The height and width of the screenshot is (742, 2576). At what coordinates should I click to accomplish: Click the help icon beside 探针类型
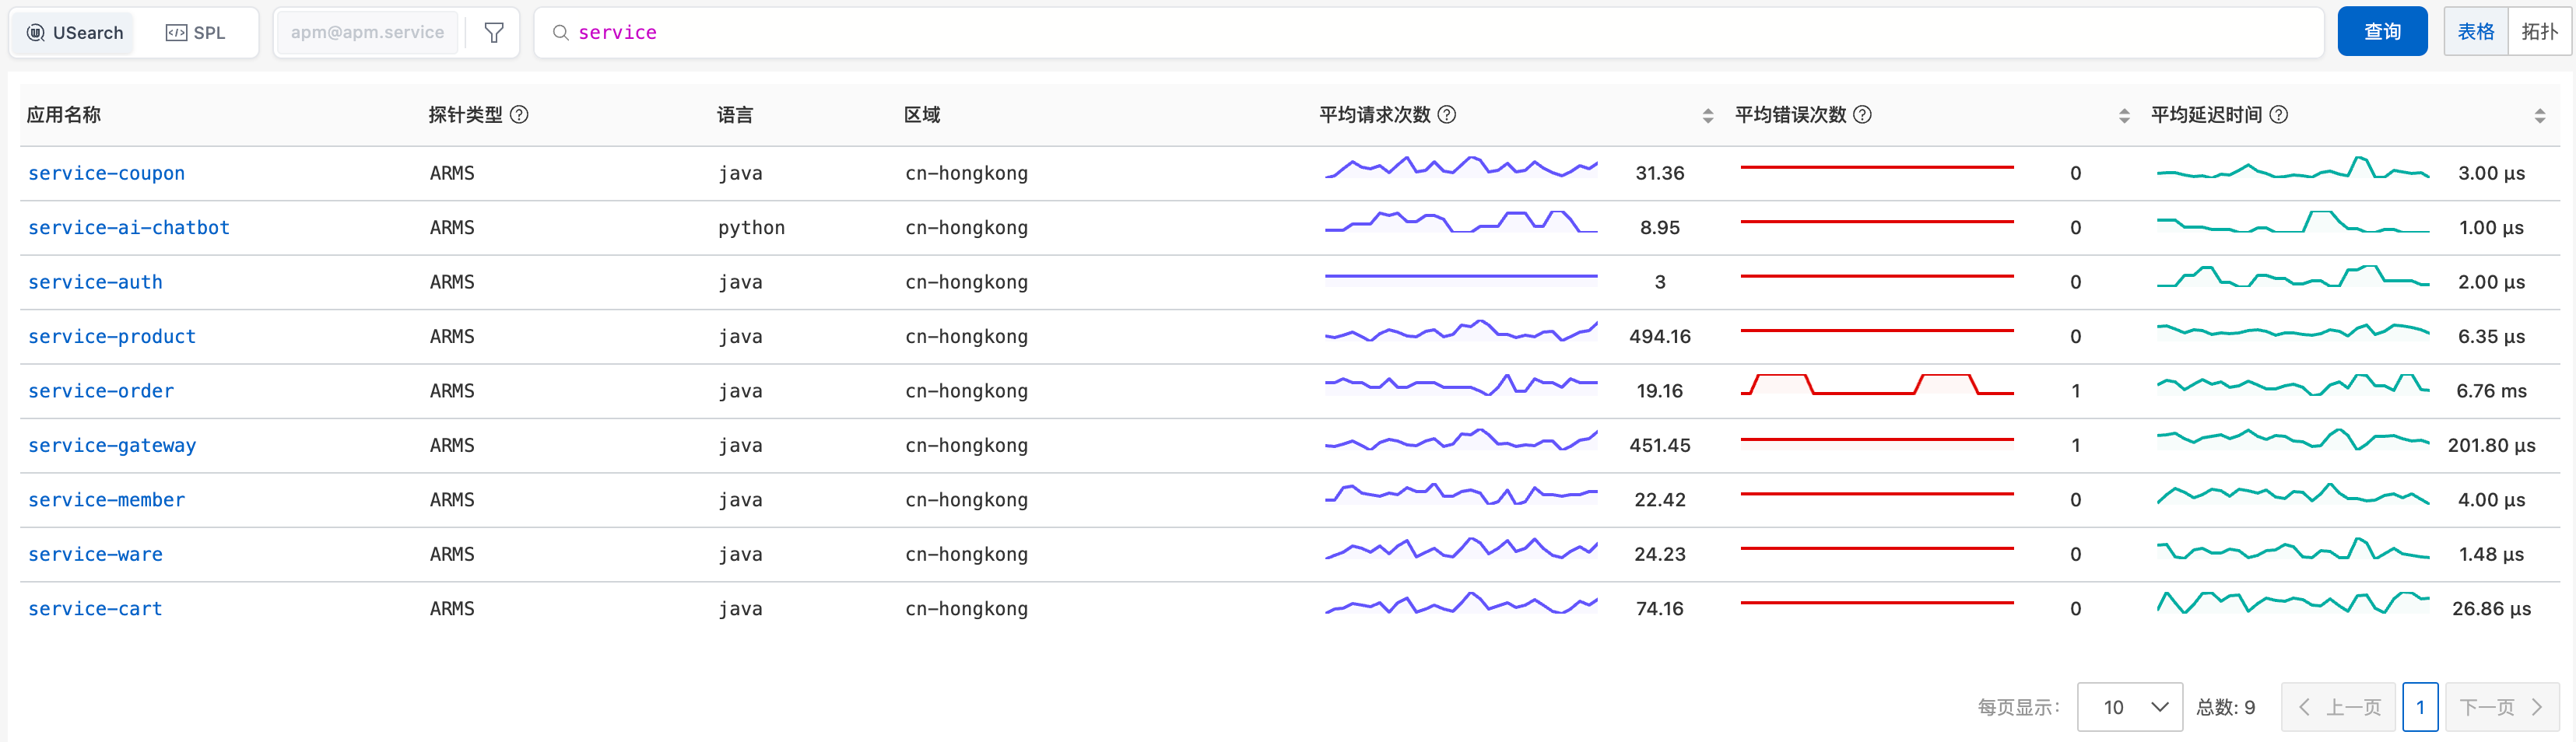[519, 115]
